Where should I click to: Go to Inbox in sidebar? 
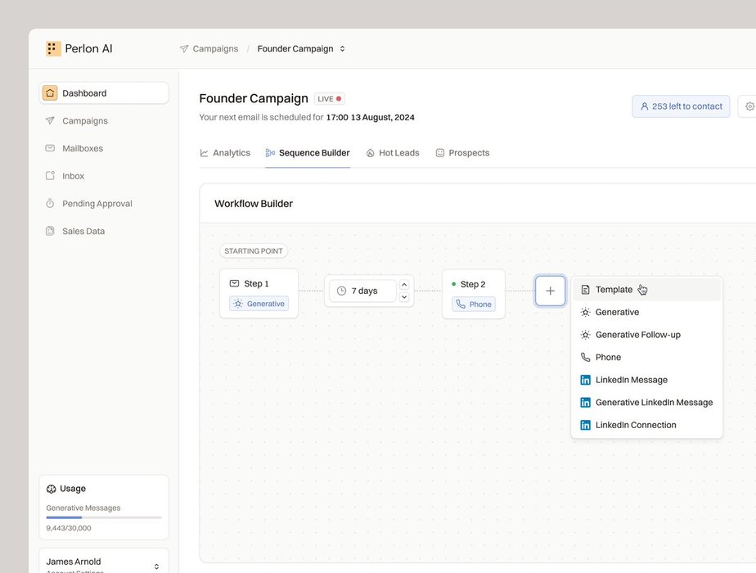point(73,176)
